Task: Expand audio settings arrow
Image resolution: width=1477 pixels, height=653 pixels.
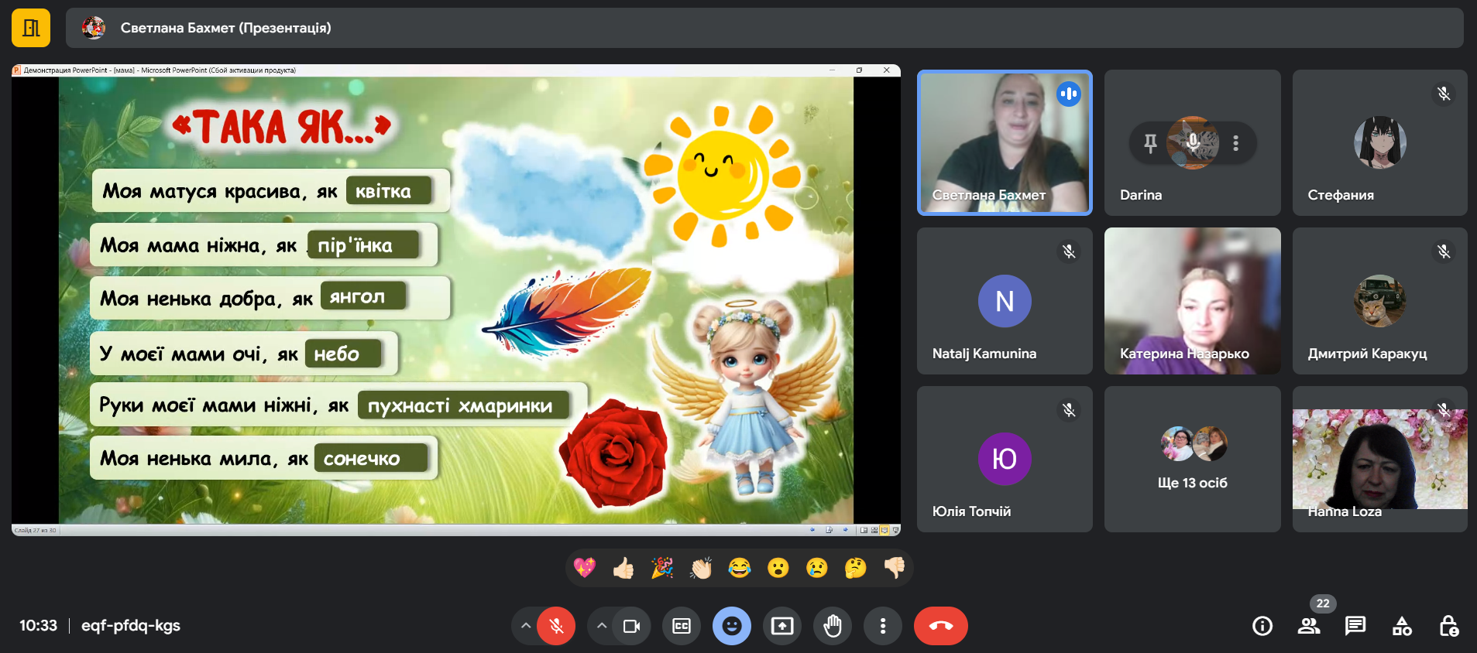Action: [526, 626]
